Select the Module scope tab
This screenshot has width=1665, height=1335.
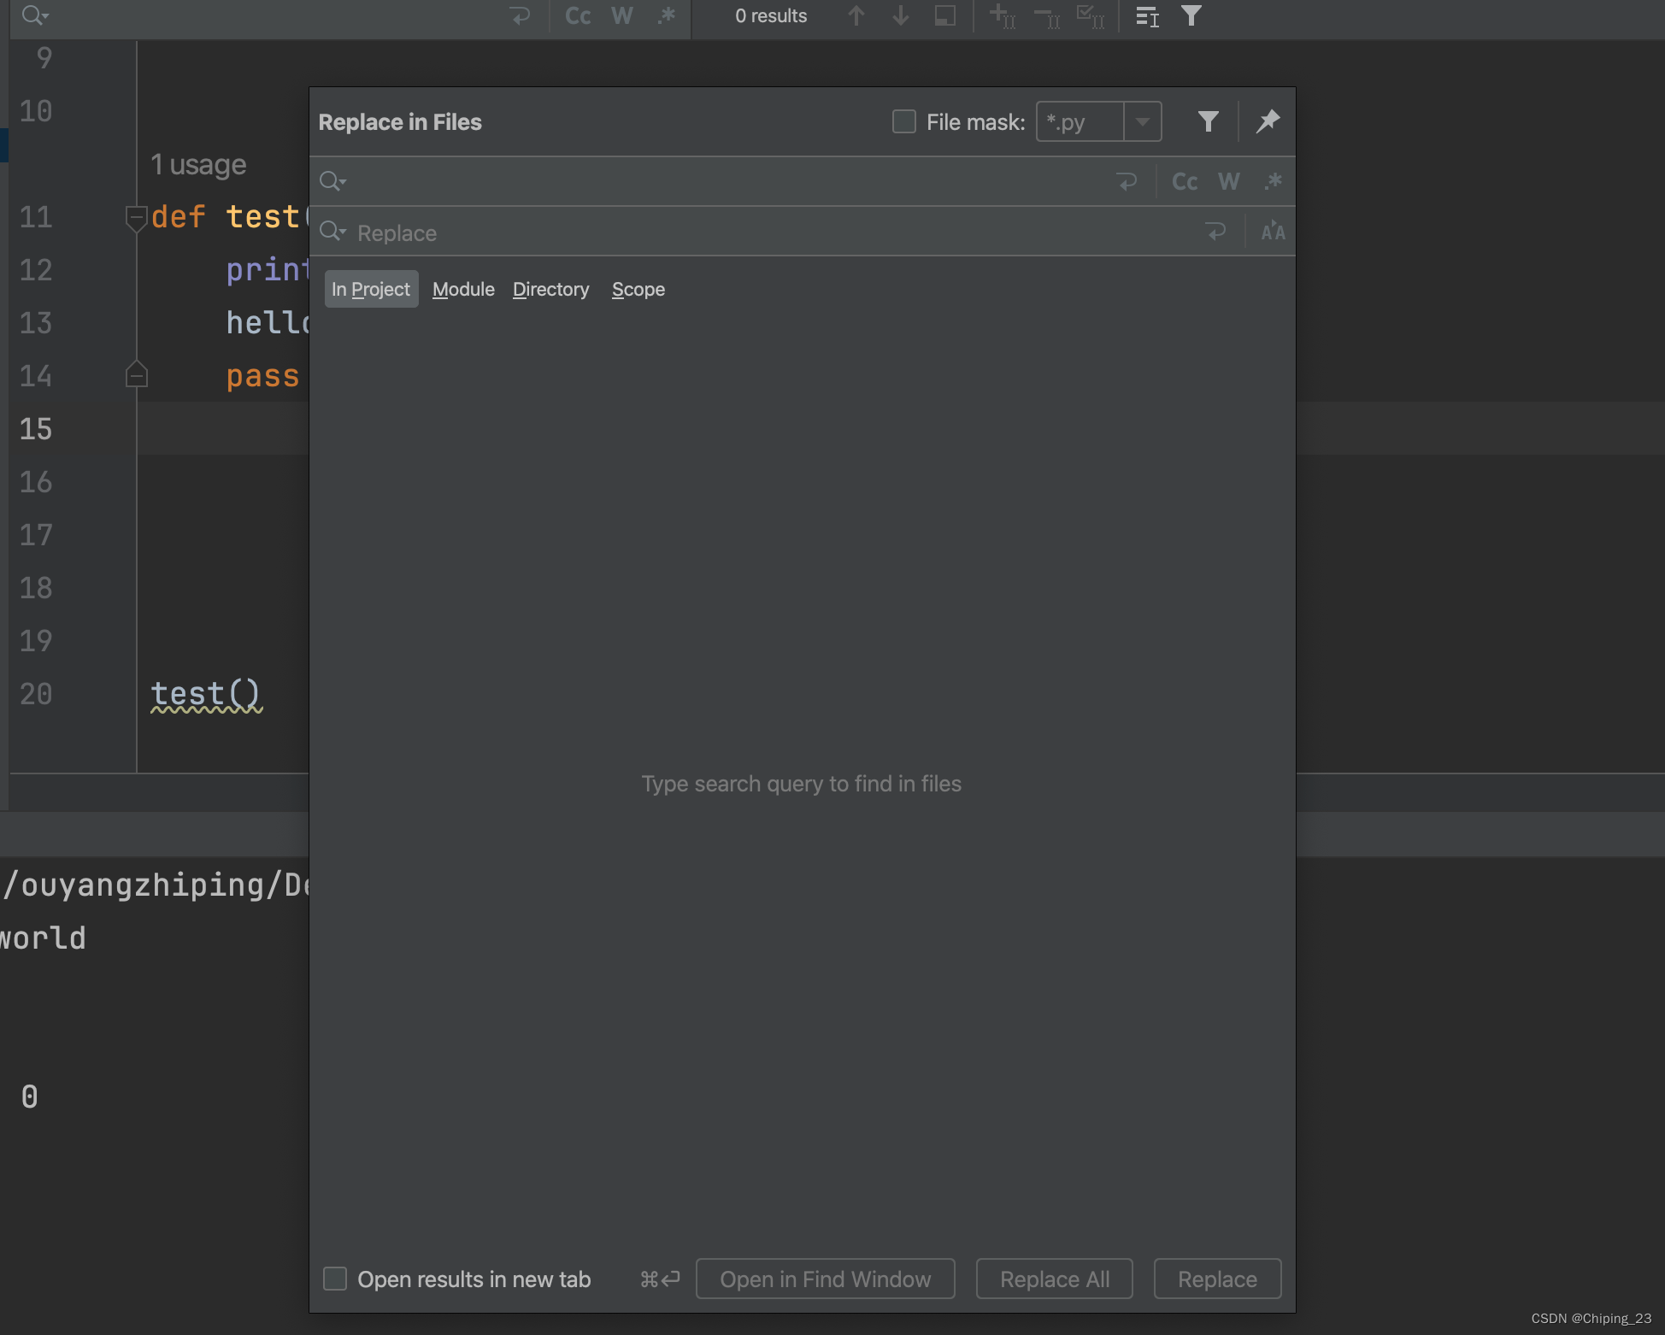click(x=463, y=289)
